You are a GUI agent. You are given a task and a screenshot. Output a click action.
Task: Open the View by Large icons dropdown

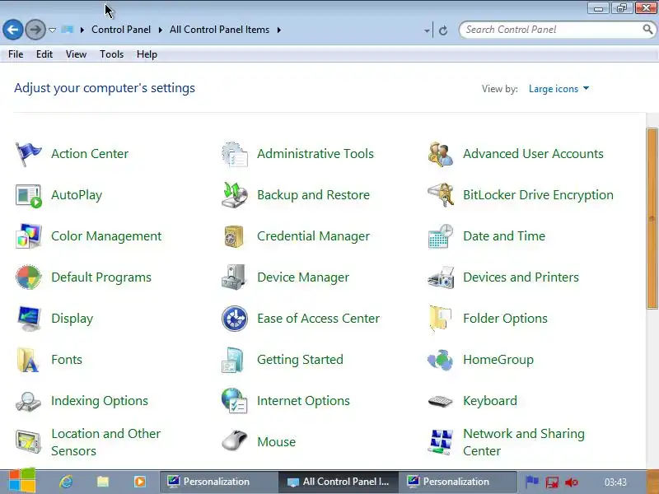click(559, 89)
